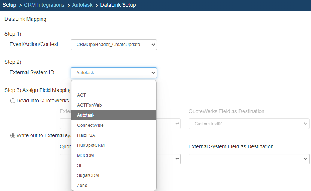Click the CRM Integrations breadcrumb link
The image size is (311, 191).
[44, 5]
